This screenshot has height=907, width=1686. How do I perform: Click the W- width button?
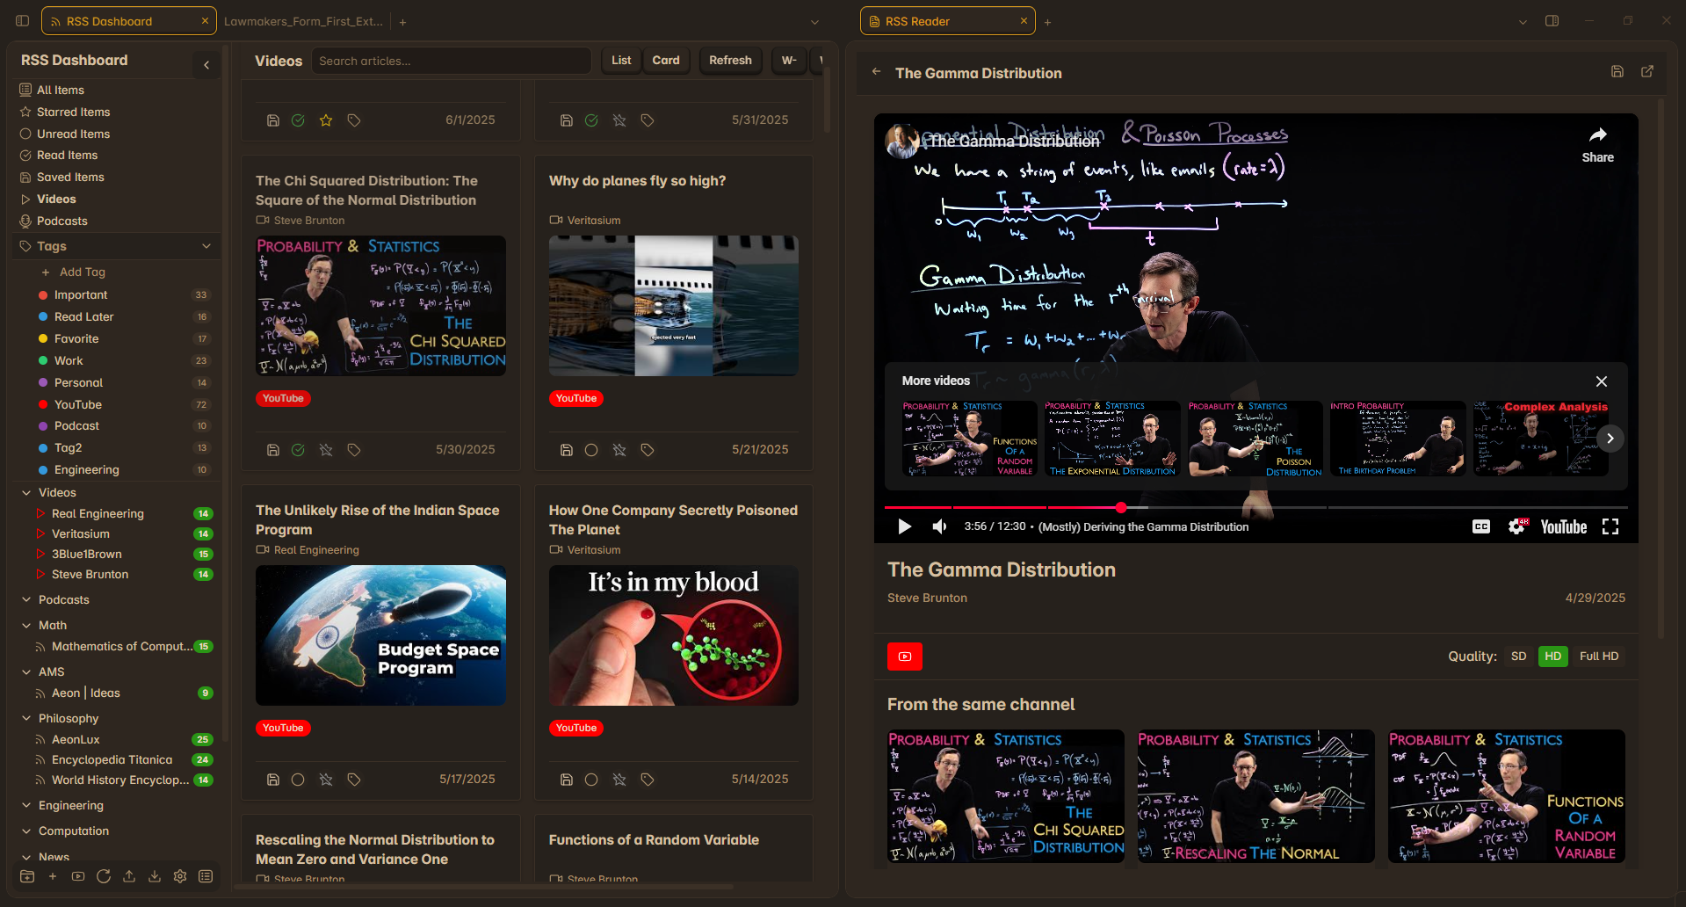789,61
